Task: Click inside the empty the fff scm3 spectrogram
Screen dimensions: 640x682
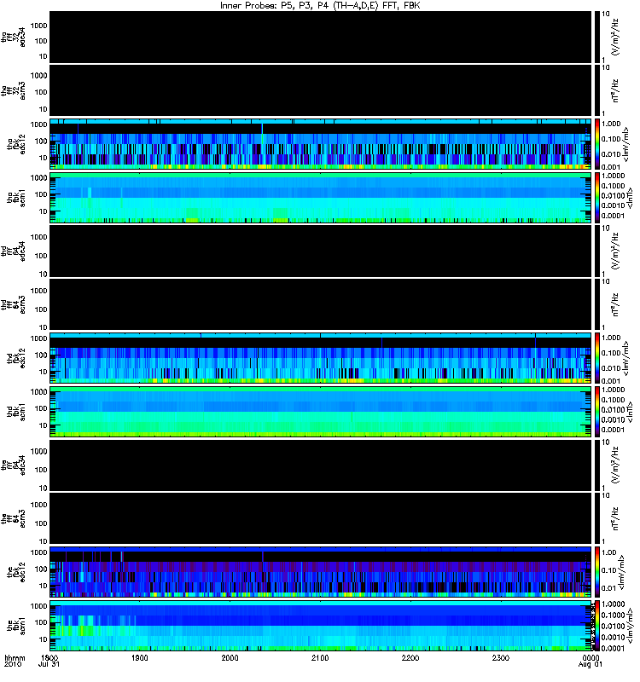Action: 321,518
